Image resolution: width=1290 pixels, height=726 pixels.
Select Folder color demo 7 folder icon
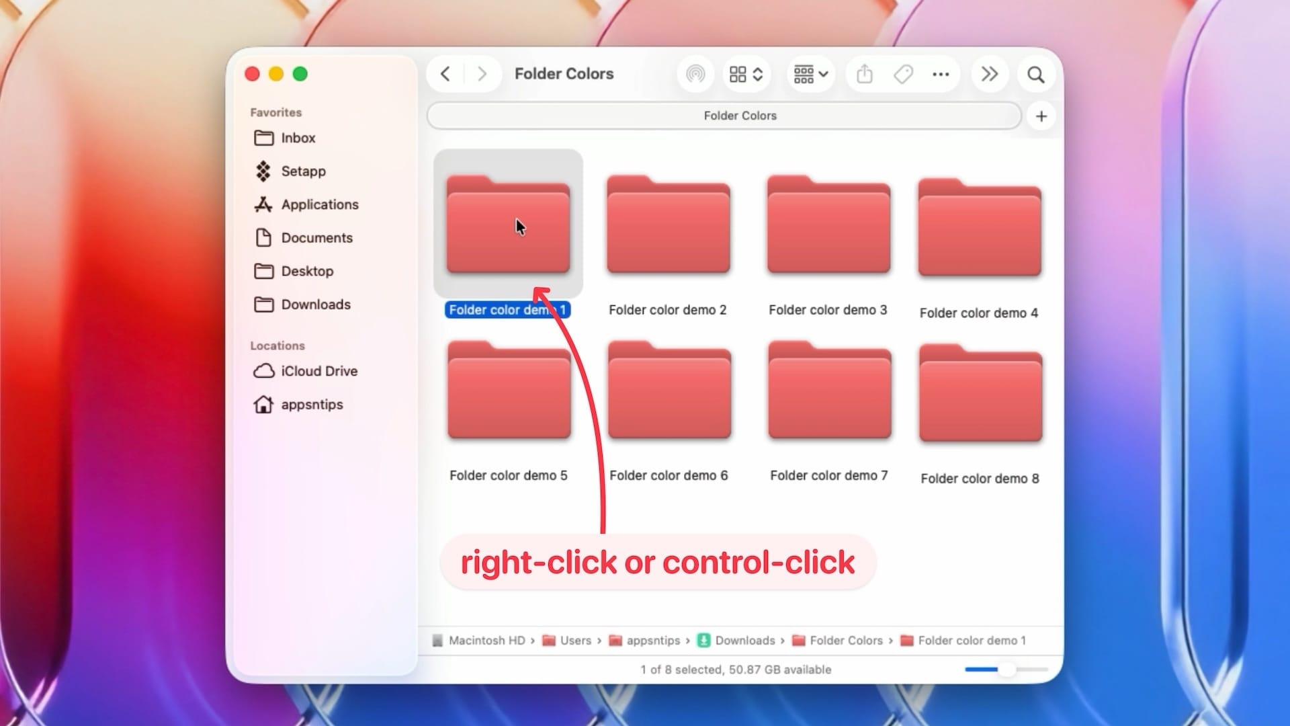coord(830,390)
